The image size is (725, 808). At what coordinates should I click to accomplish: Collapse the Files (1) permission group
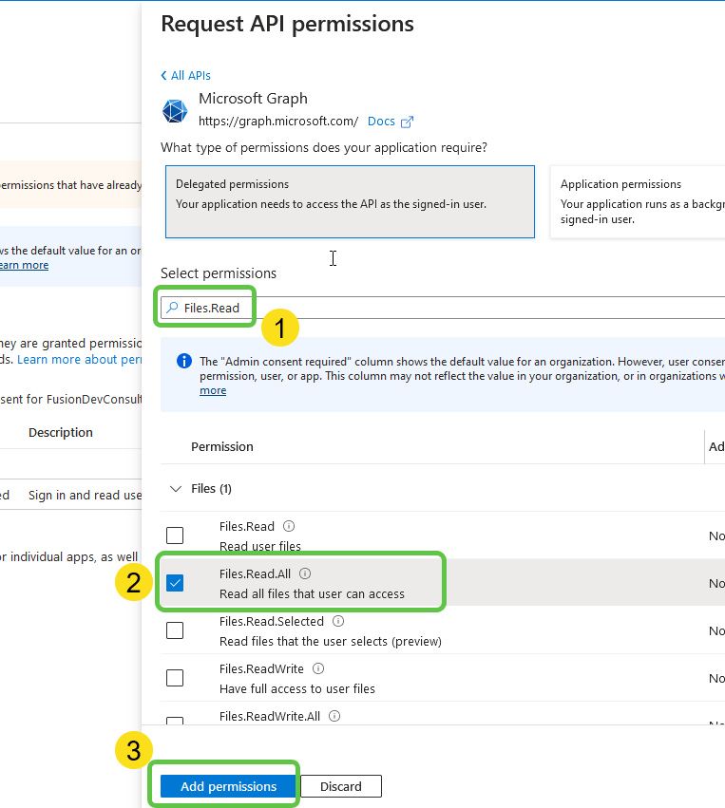175,489
